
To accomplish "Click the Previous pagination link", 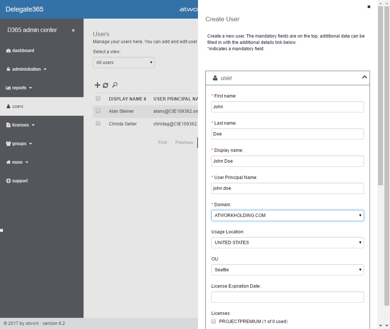I will coord(184,143).
